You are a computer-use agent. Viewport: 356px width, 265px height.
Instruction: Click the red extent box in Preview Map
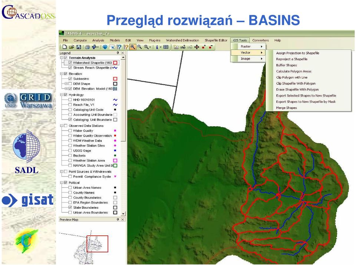97,244
